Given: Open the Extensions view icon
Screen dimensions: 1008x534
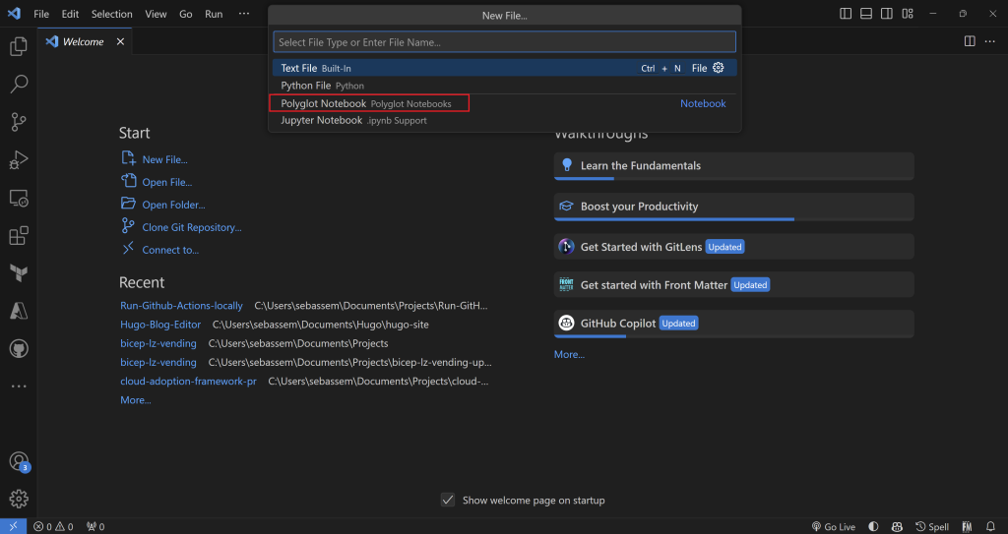Looking at the screenshot, I should pyautogui.click(x=18, y=236).
